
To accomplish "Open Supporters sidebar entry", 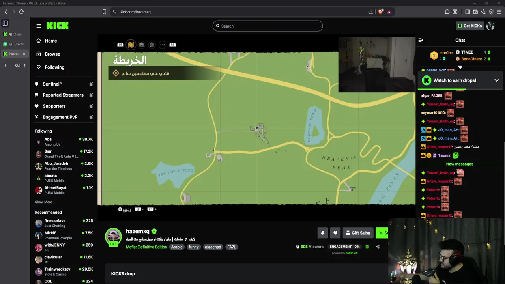I will (64, 106).
